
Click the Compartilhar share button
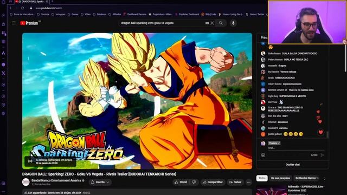pyautogui.click(x=213, y=182)
